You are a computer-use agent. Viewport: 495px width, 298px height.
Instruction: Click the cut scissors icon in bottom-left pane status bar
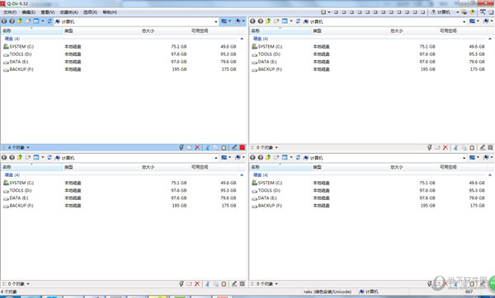click(x=208, y=284)
